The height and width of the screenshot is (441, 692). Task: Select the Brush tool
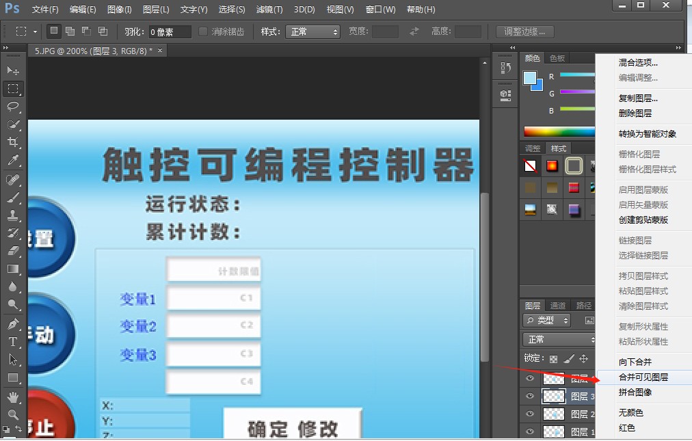[13, 197]
